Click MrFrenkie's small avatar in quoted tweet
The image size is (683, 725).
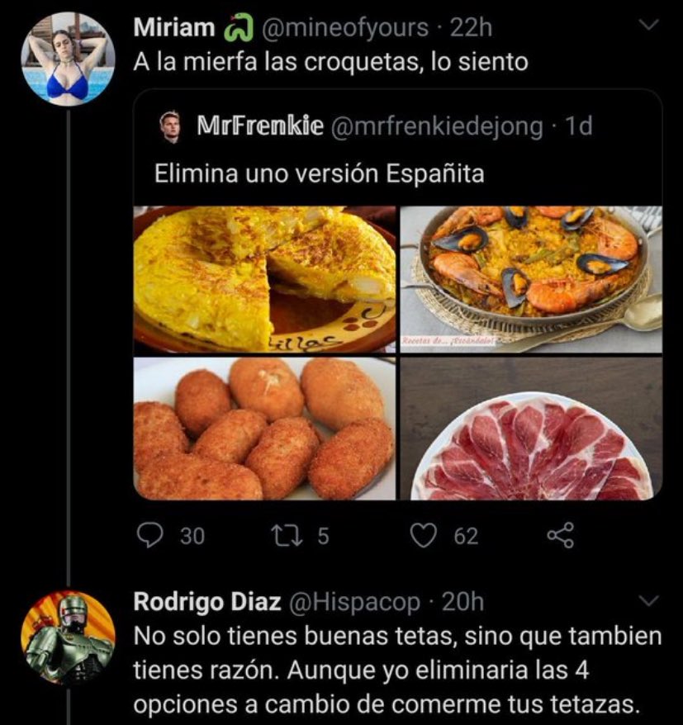(x=169, y=127)
